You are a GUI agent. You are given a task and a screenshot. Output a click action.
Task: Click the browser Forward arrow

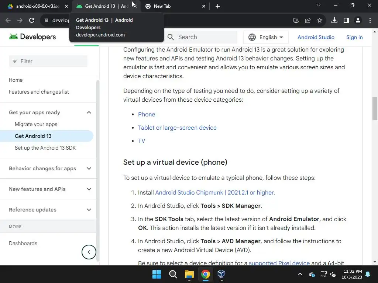tap(20, 21)
